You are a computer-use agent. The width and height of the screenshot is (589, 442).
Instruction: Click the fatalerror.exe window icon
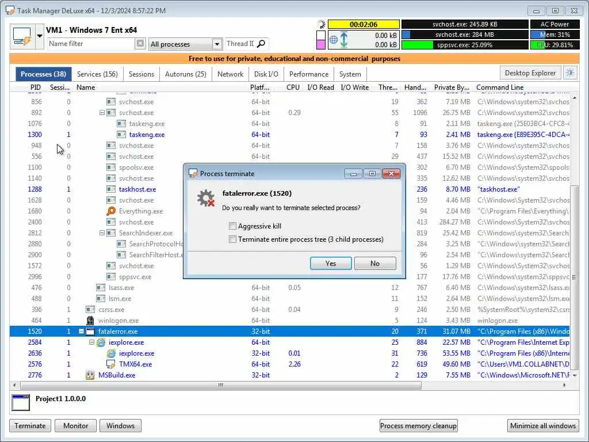pyautogui.click(x=90, y=331)
